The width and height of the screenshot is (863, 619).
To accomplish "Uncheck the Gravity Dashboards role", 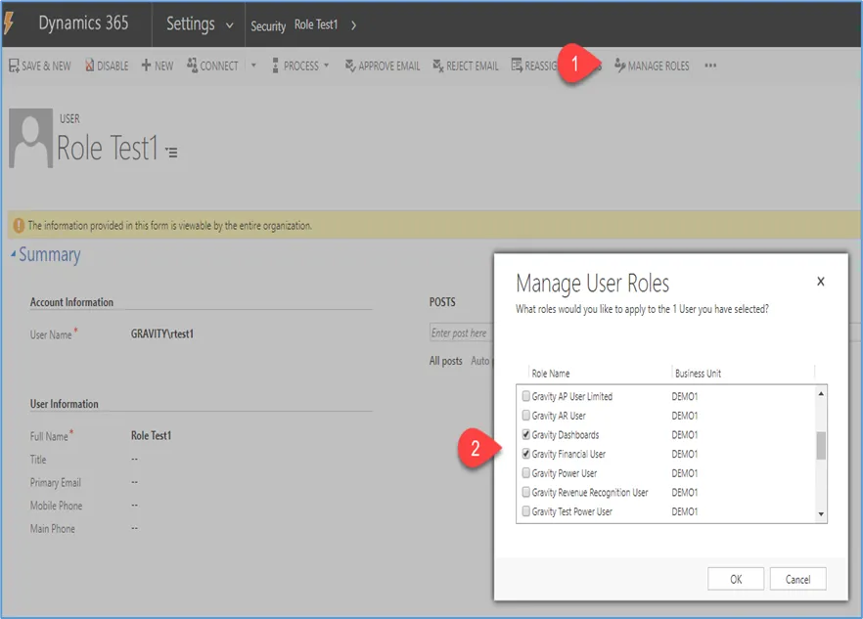I will point(526,435).
